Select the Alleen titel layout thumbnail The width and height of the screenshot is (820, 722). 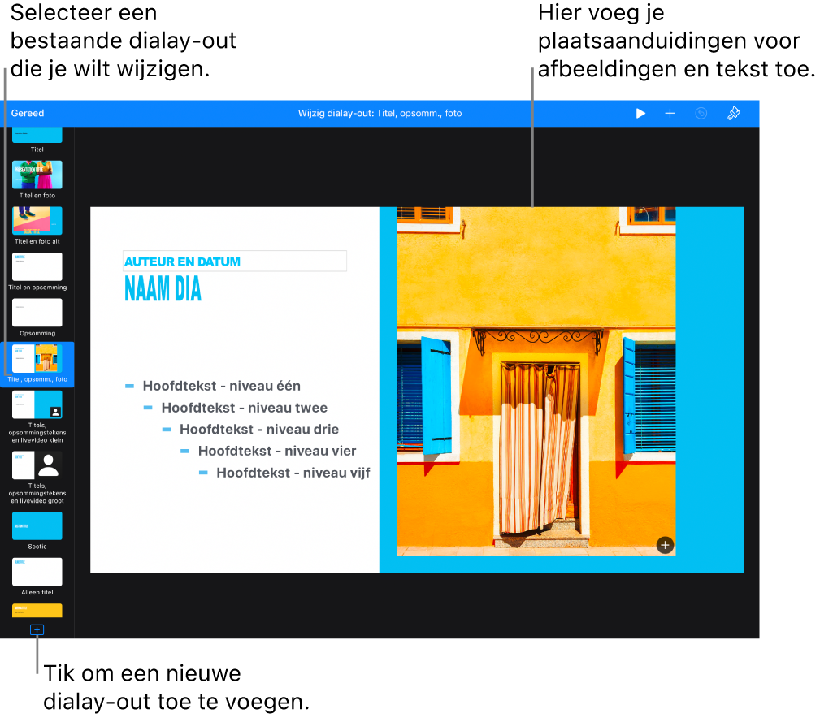(37, 572)
